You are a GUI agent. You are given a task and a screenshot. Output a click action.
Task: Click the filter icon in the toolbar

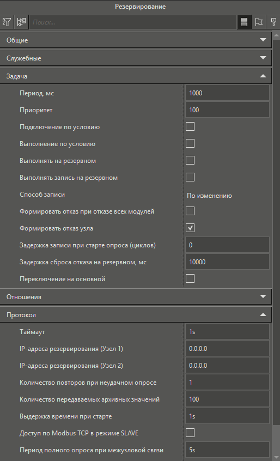click(x=7, y=22)
